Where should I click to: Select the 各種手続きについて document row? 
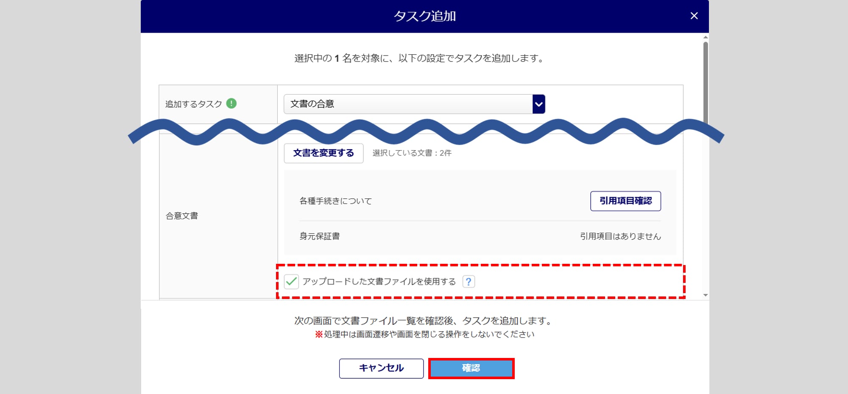[x=480, y=201]
